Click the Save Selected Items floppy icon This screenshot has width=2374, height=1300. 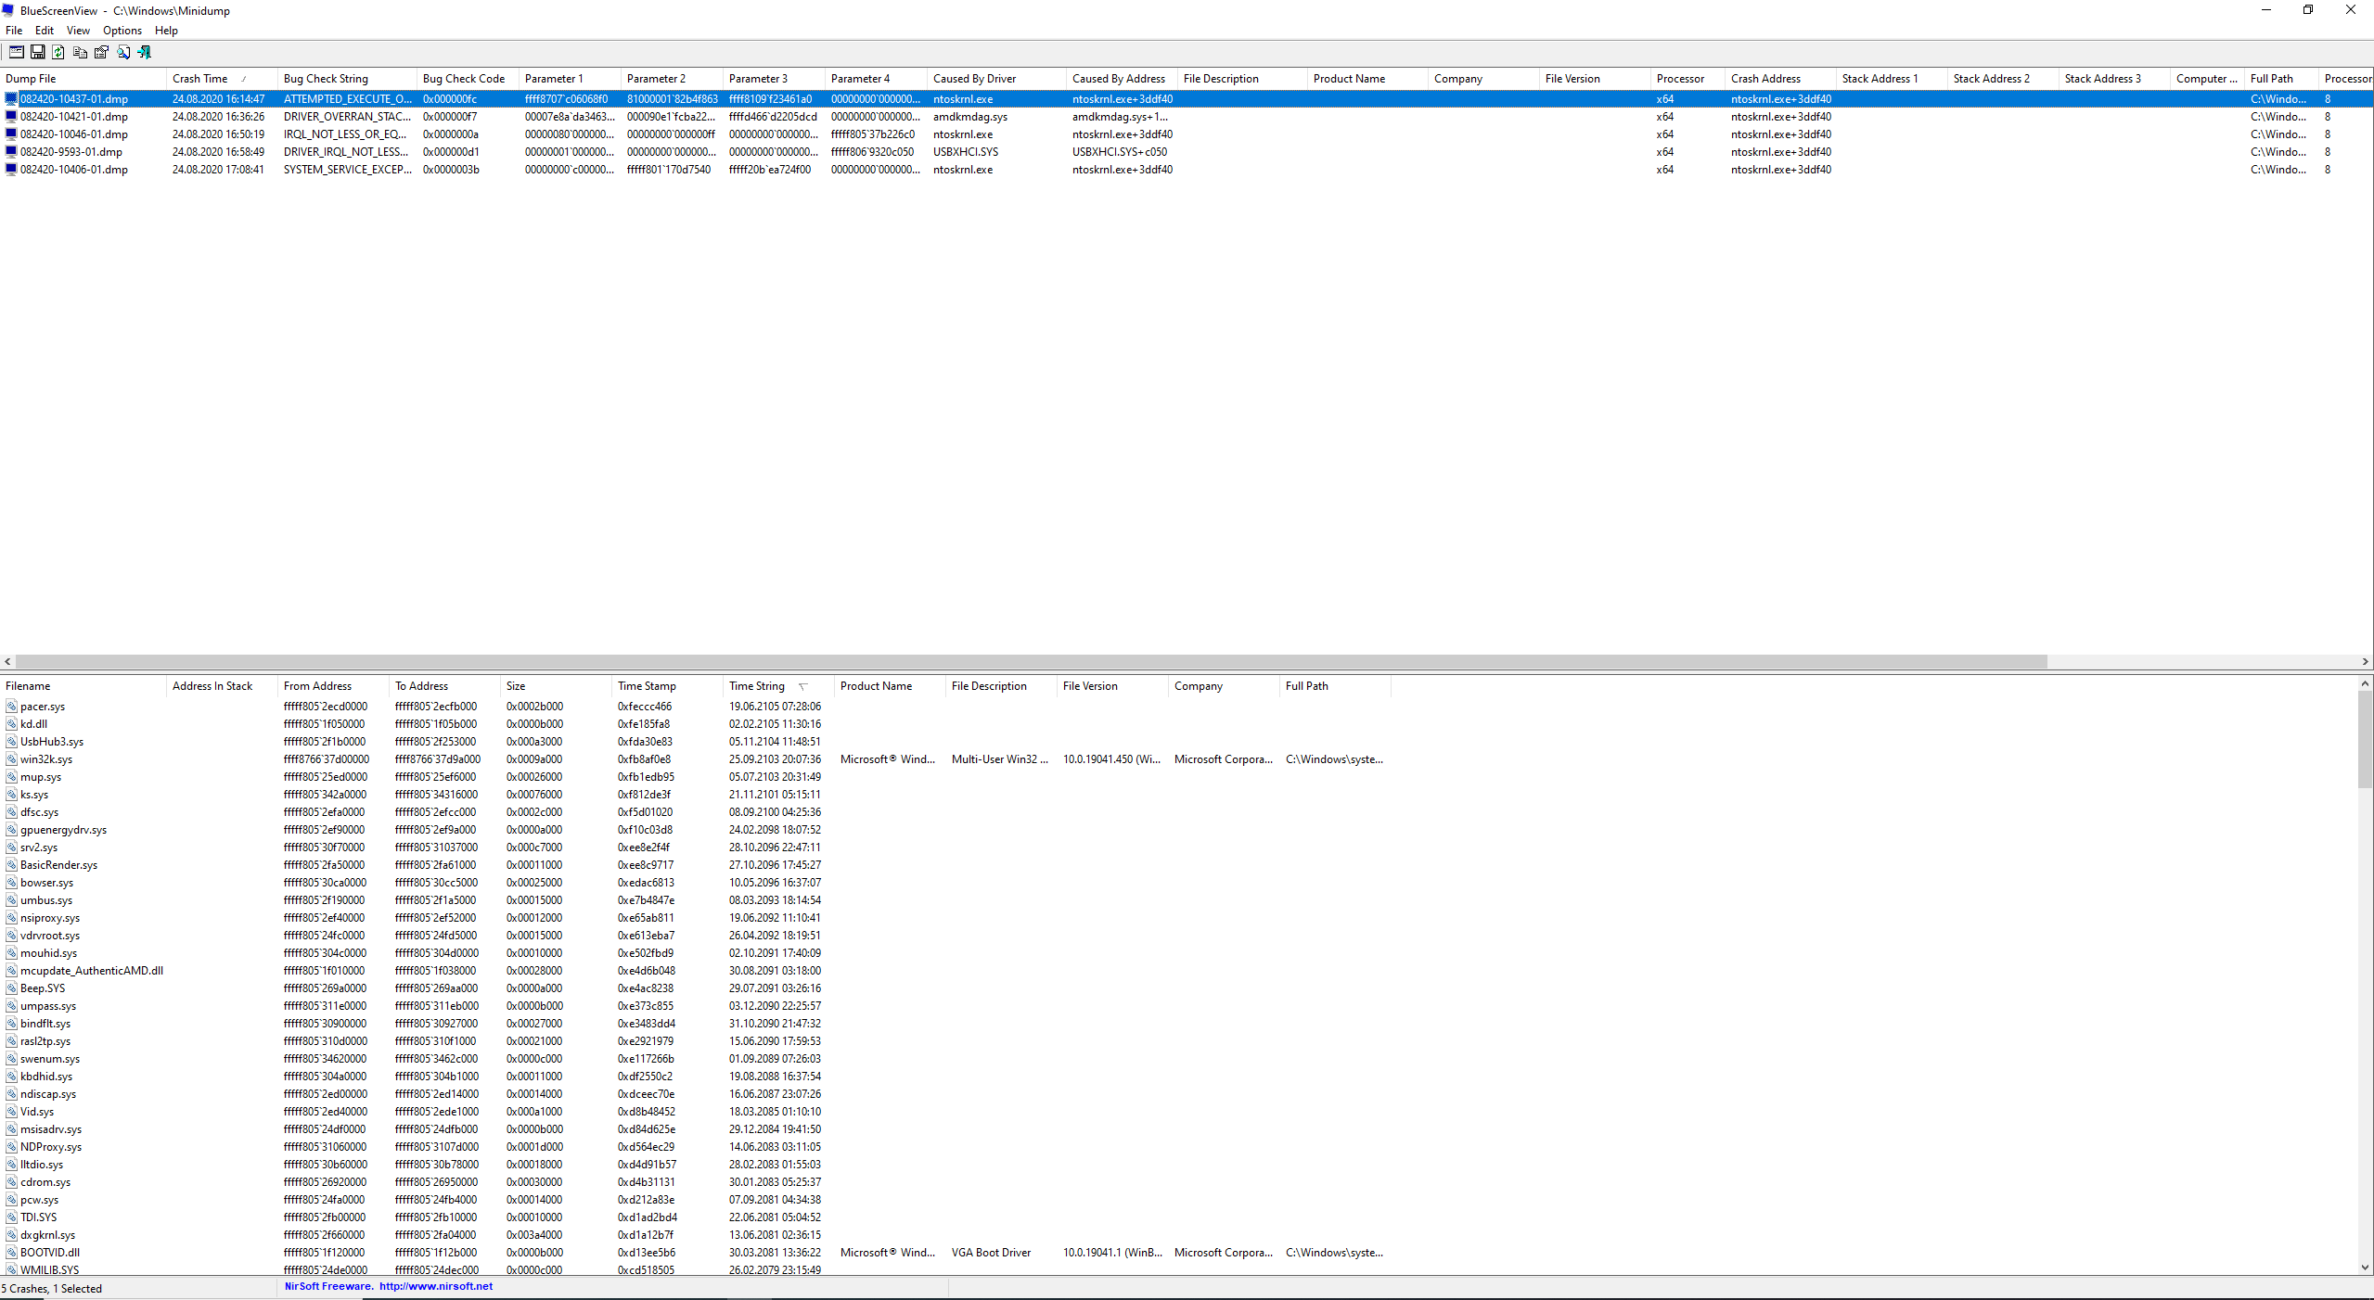tap(38, 52)
